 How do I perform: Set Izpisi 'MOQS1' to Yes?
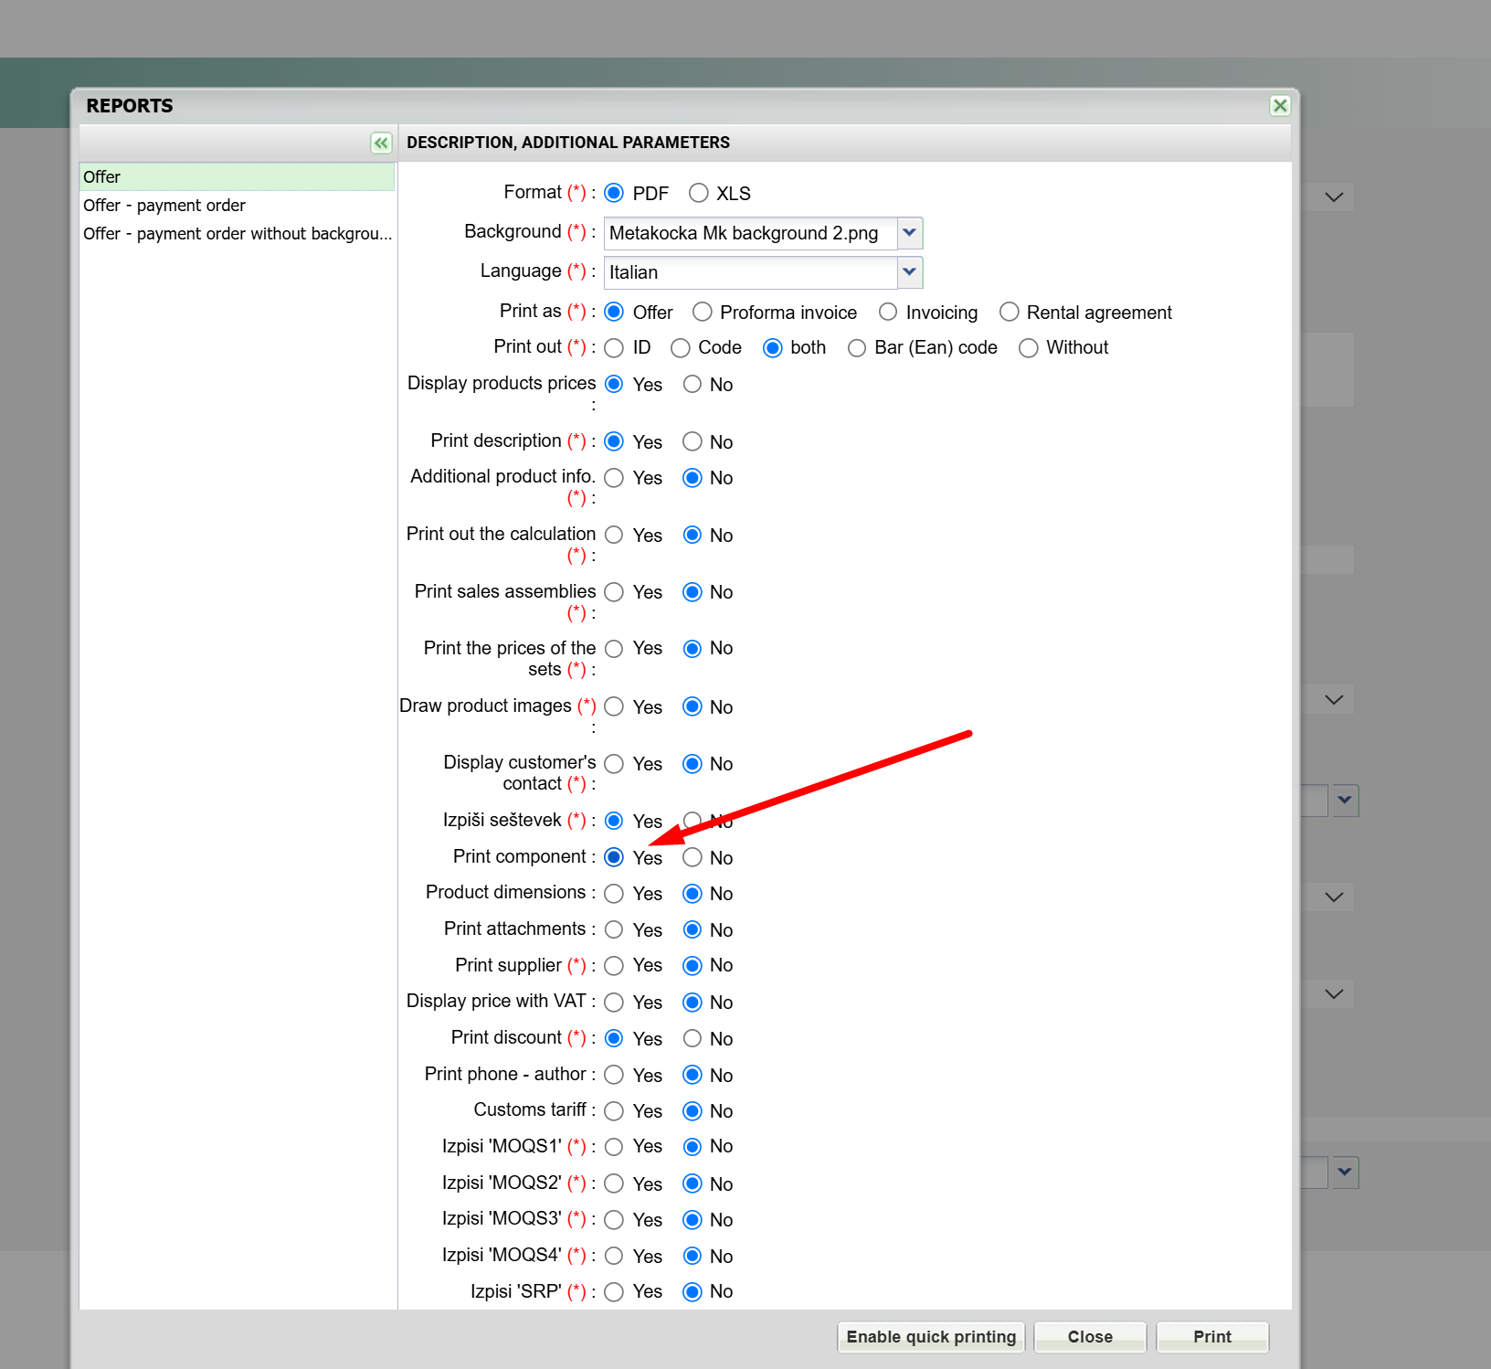point(614,1147)
